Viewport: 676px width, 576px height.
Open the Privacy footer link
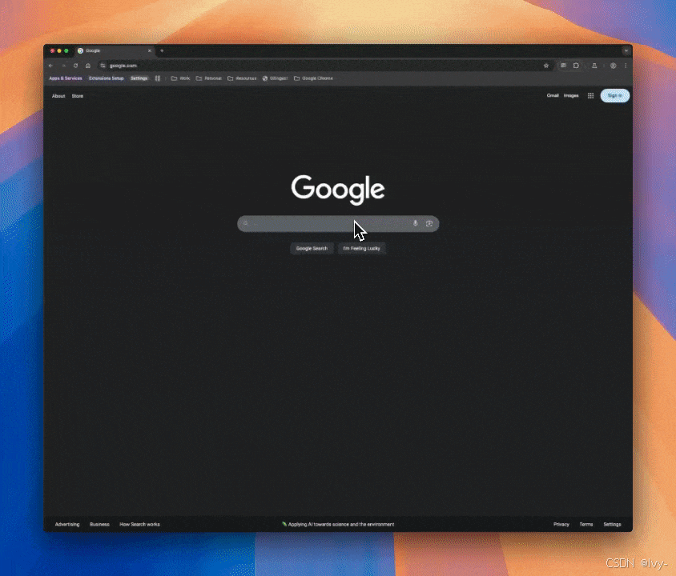(561, 524)
